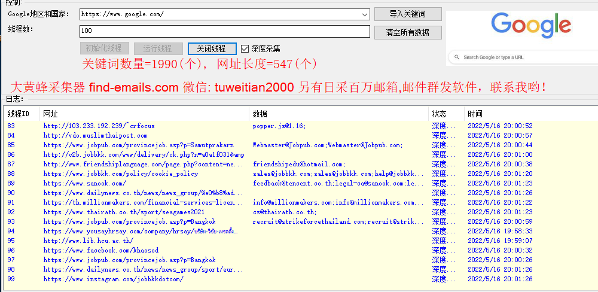Viewport: 598px width, 292px height.
Task: Click the info@millionmakers.com data cell
Action: point(338,202)
